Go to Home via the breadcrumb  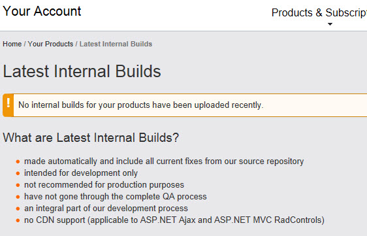click(12, 44)
